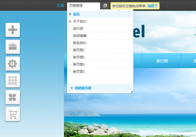196x137 pixels.
Task: Open the gear settings sidebar icon
Action: (13, 64)
